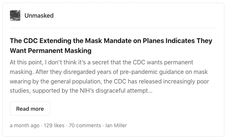Screen dimensions: 227x139
Task: Click excerpt line starting "masking. After they"
Action: tap(109, 72)
